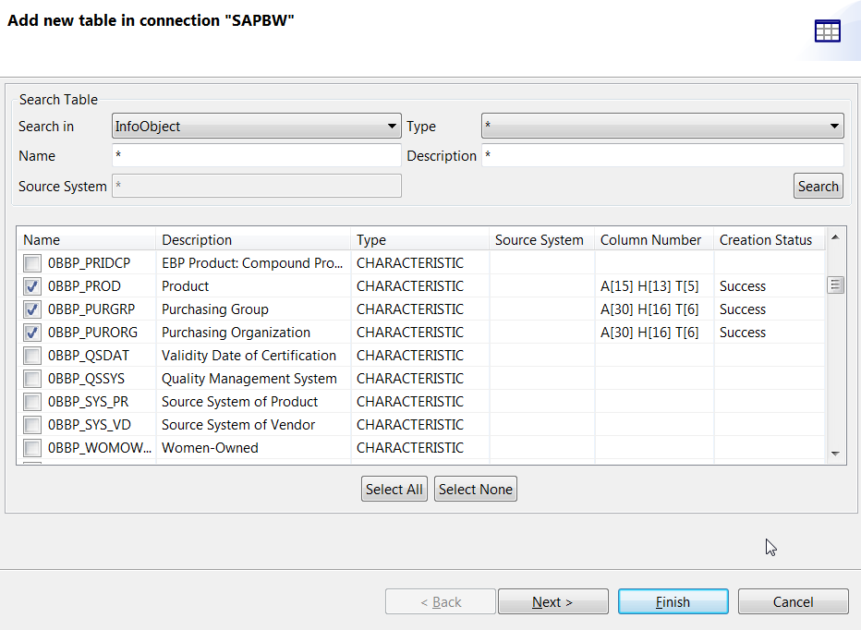Uncheck the 0BBP_PROD checkbox
Viewport: 861px width, 630px height.
point(32,286)
